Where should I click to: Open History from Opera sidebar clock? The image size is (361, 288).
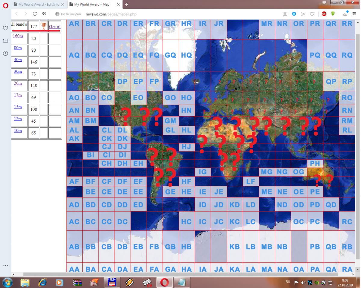click(x=5, y=53)
